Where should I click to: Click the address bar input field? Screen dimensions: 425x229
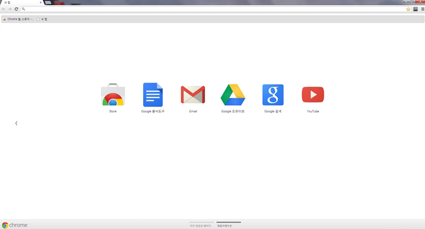[x=216, y=9]
